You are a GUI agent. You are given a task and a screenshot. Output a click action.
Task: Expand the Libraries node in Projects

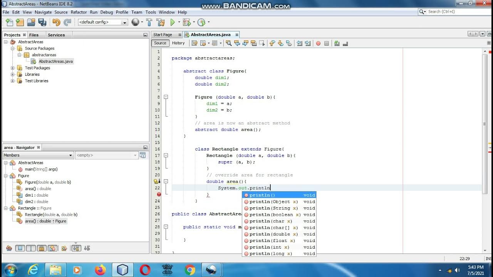click(13, 74)
